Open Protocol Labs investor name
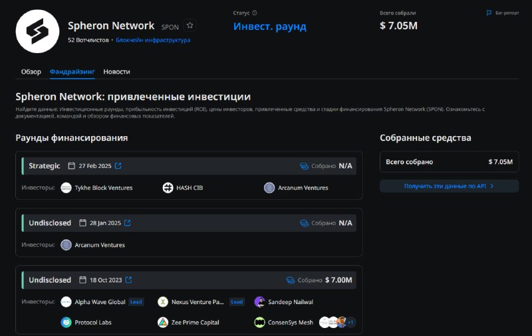 tap(93, 323)
